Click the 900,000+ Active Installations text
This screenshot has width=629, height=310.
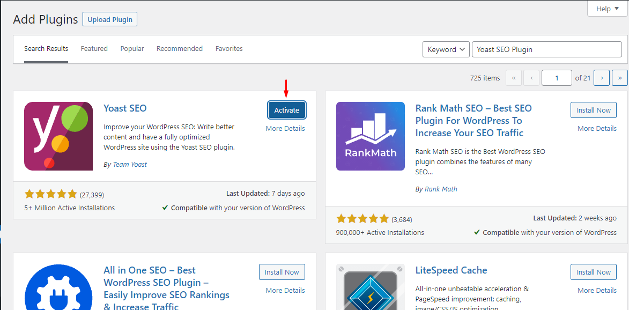[x=380, y=232]
